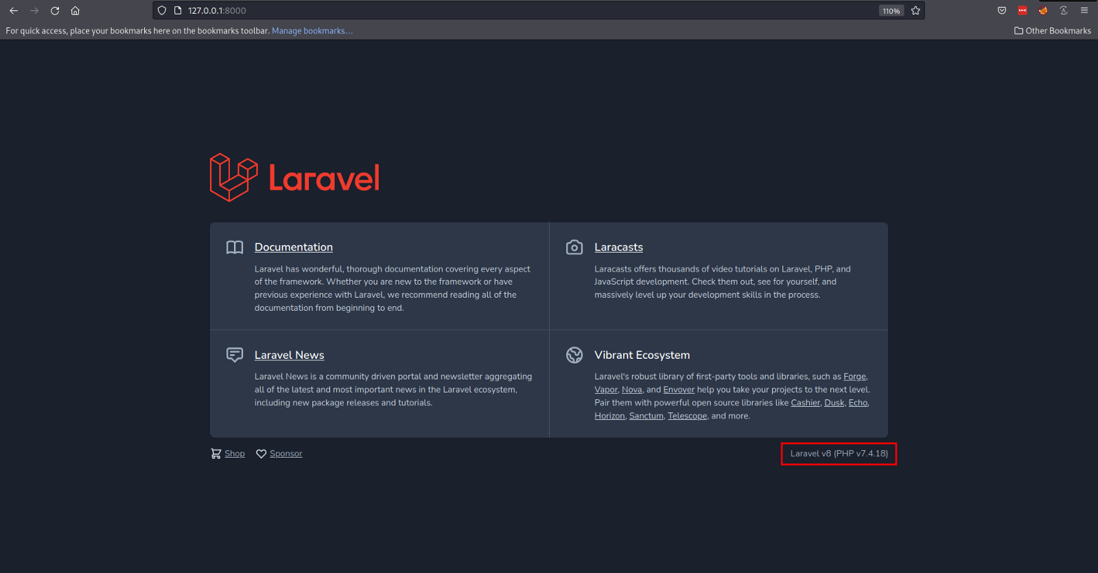Image resolution: width=1098 pixels, height=573 pixels.
Task: Open the Telescope link
Action: tap(687, 416)
